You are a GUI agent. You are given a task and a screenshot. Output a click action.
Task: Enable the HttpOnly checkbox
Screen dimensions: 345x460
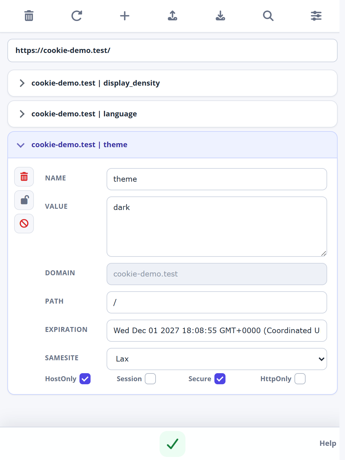point(300,379)
